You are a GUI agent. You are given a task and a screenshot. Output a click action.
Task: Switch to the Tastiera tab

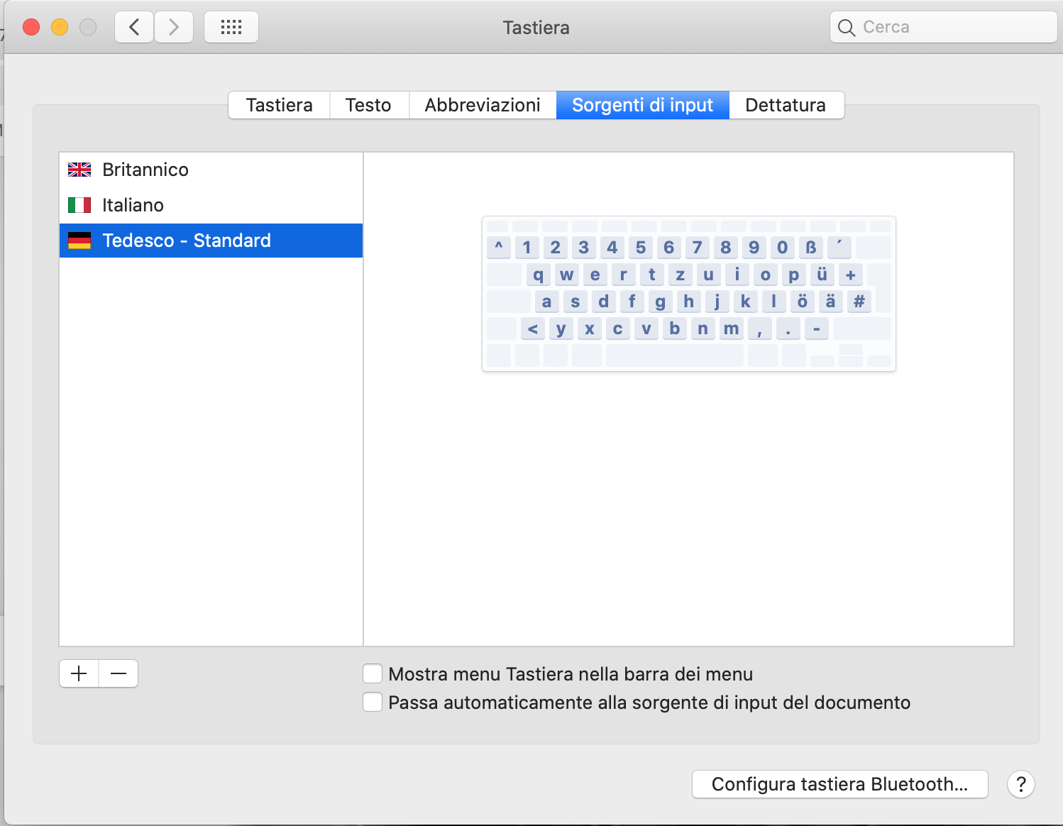pos(279,105)
